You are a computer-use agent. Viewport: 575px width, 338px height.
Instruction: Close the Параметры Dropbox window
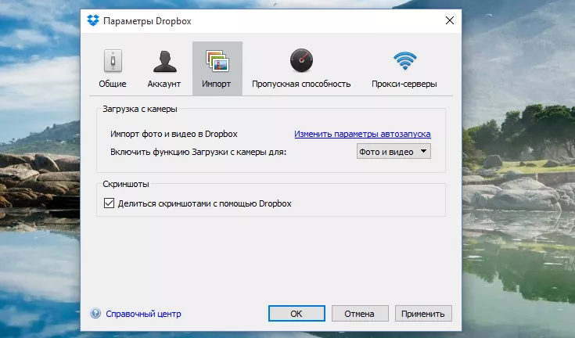pos(450,20)
